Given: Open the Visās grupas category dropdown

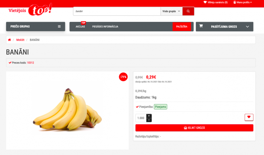Looking at the screenshot, I should 171,11.
